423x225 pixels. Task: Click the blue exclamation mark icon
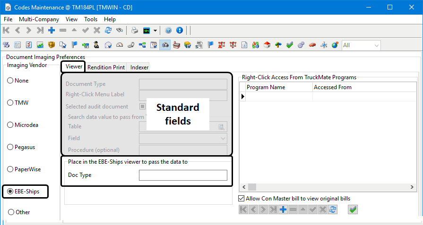[180, 30]
